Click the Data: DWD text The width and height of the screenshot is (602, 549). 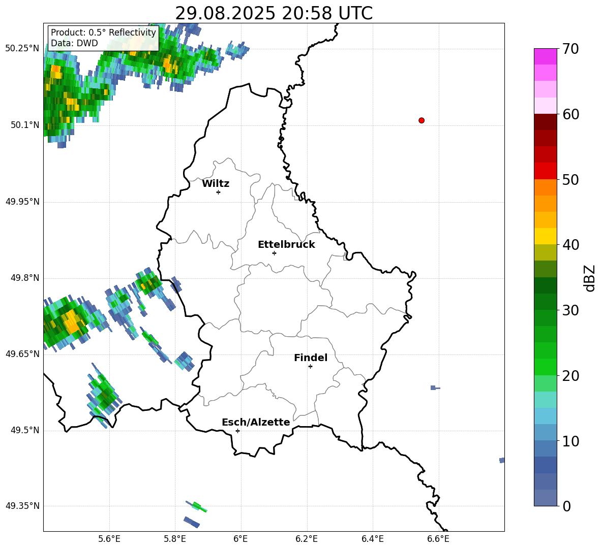pos(74,43)
